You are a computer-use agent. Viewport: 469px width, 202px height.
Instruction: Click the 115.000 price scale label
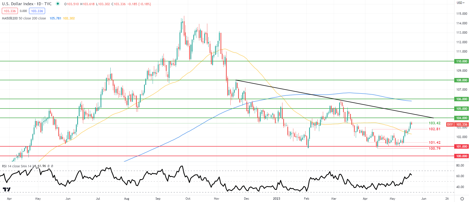(x=462, y=14)
